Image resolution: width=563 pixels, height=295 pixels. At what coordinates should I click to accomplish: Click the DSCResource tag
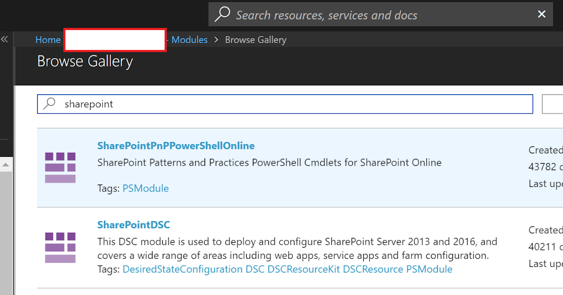[373, 269]
